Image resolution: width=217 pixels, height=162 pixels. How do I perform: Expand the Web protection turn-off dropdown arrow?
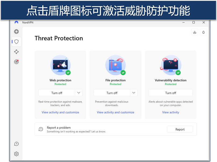(79, 93)
